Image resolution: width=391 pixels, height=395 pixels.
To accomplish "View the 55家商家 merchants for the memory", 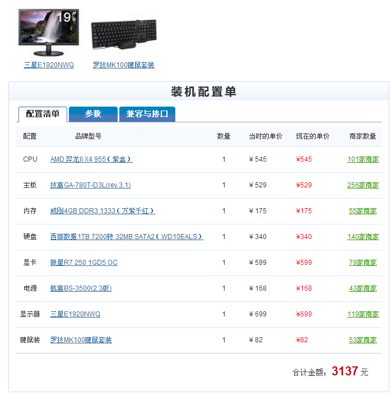I will (363, 211).
